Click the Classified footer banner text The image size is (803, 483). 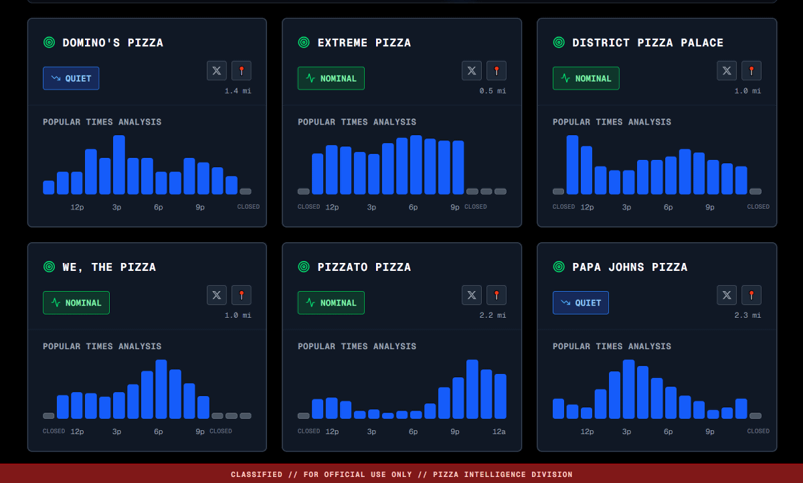pos(401,474)
